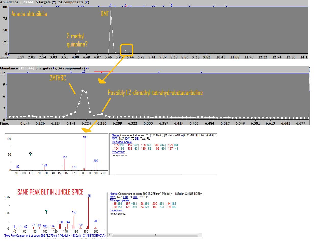
Task: Open the Name link for scan 628 component
Action: coord(116,135)
